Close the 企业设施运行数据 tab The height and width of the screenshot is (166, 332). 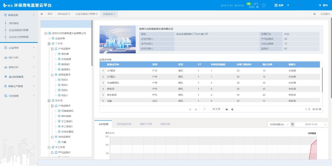[x=97, y=14]
